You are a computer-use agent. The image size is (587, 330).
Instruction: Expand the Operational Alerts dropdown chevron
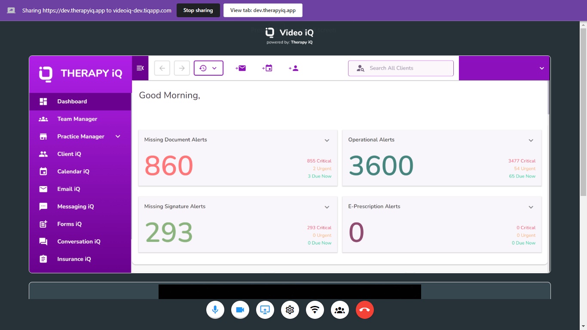pyautogui.click(x=531, y=140)
